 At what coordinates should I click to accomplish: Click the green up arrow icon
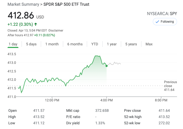tap(36, 24)
